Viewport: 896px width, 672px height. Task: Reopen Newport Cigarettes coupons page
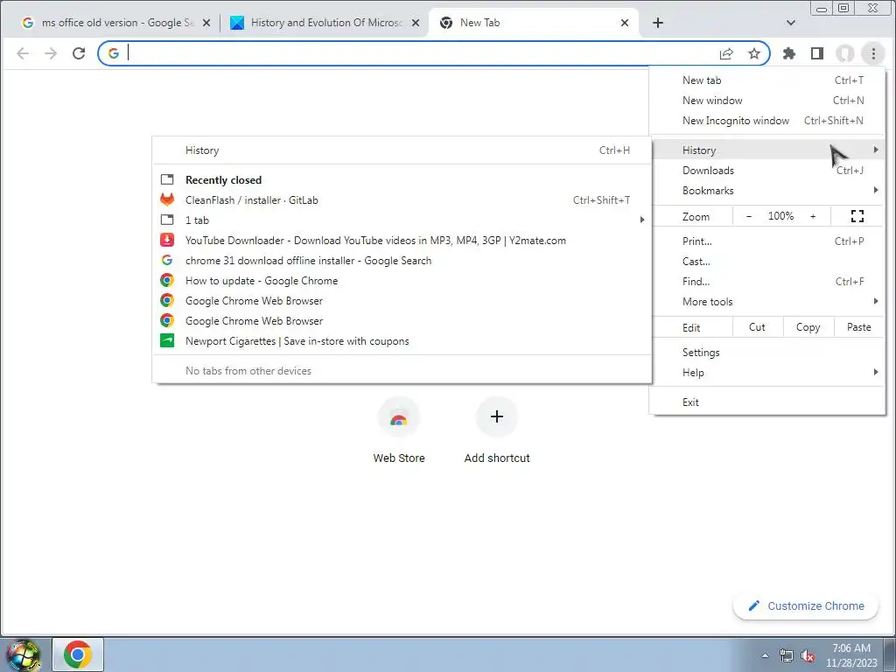402,341
